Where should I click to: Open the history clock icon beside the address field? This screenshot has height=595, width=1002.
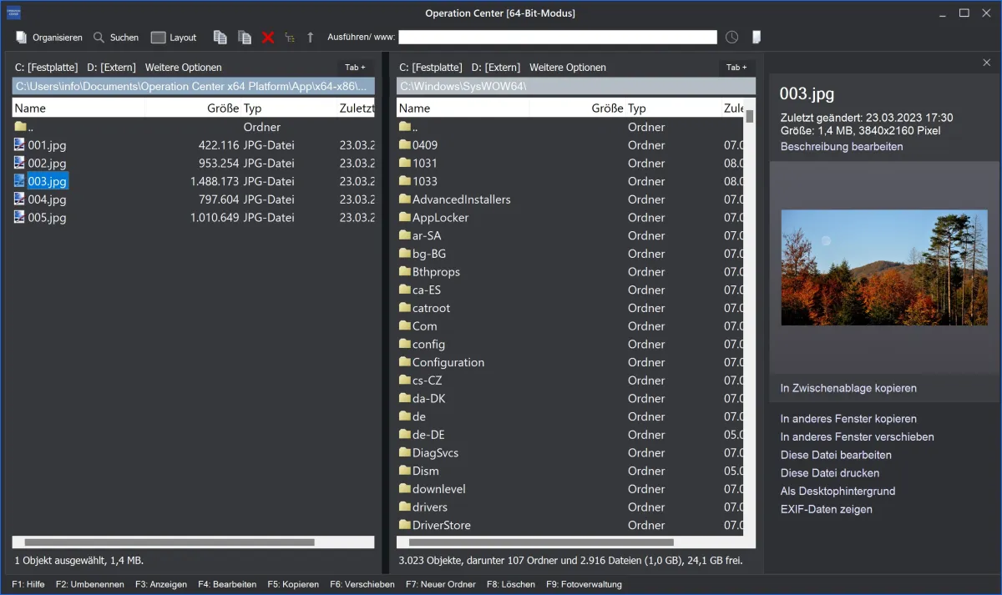tap(731, 38)
